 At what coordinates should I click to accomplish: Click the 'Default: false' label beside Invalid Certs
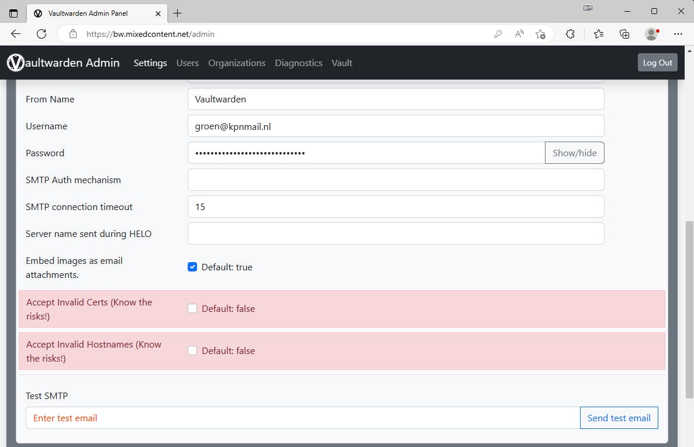(229, 309)
